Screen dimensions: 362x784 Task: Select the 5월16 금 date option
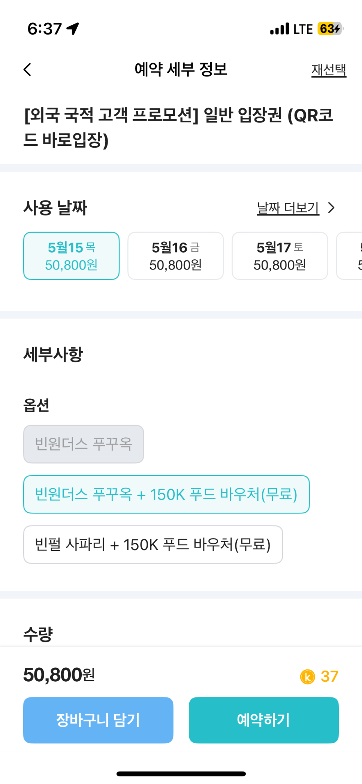point(175,256)
